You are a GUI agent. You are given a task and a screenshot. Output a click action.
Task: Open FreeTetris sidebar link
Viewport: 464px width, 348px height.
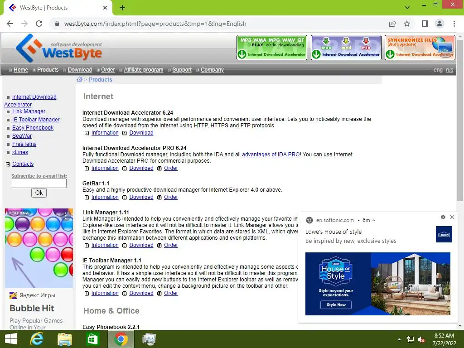click(x=24, y=144)
